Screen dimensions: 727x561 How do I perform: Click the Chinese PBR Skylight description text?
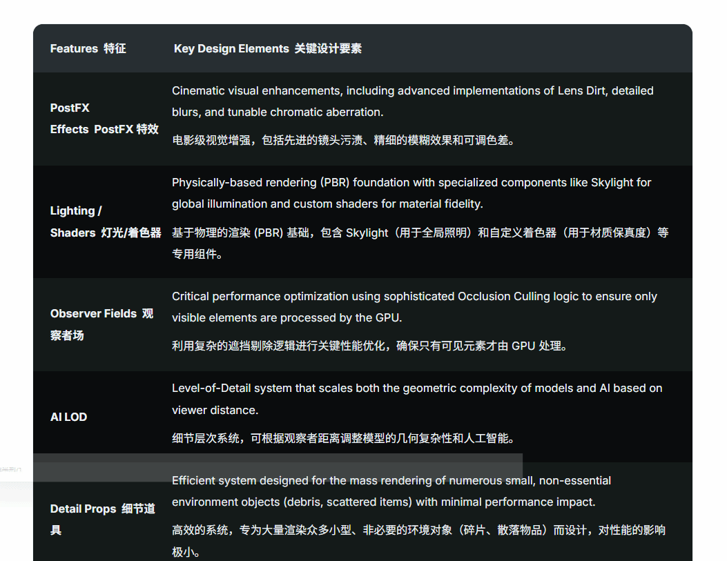tap(420, 243)
